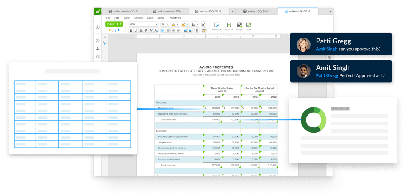Image resolution: width=409 pixels, height=194 pixels.
Task: Switch to the avikro-review-2015 tab
Action: (124, 11)
